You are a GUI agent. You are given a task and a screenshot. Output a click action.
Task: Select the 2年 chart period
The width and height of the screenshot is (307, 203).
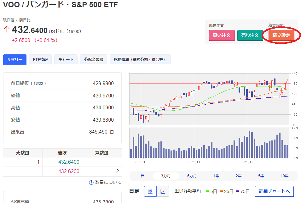[239, 176]
